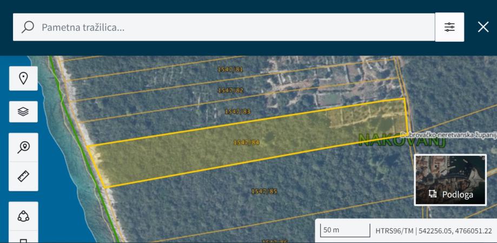This screenshot has width=497, height=243.
Task: Click the NAKOVANJ map label
Action: pyautogui.click(x=402, y=140)
